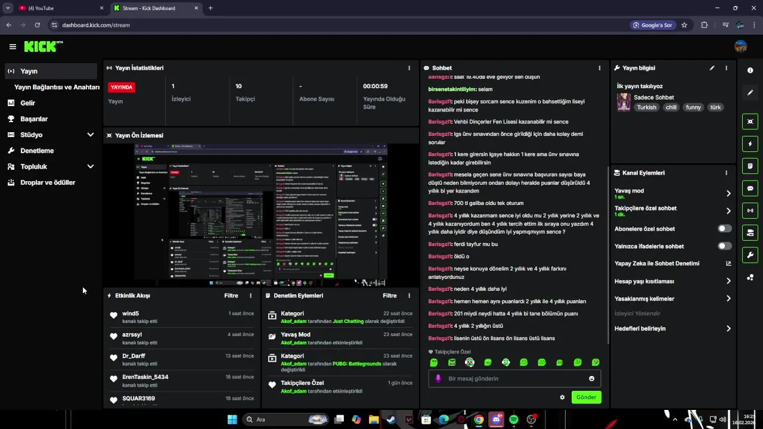Open Yayın Bağlantısı ve Anahtarı page

[57, 87]
